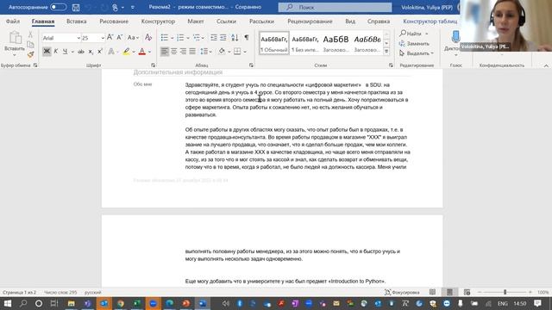The image size is (552, 310).
Task: Open the Рецензирование tab
Action: (310, 22)
